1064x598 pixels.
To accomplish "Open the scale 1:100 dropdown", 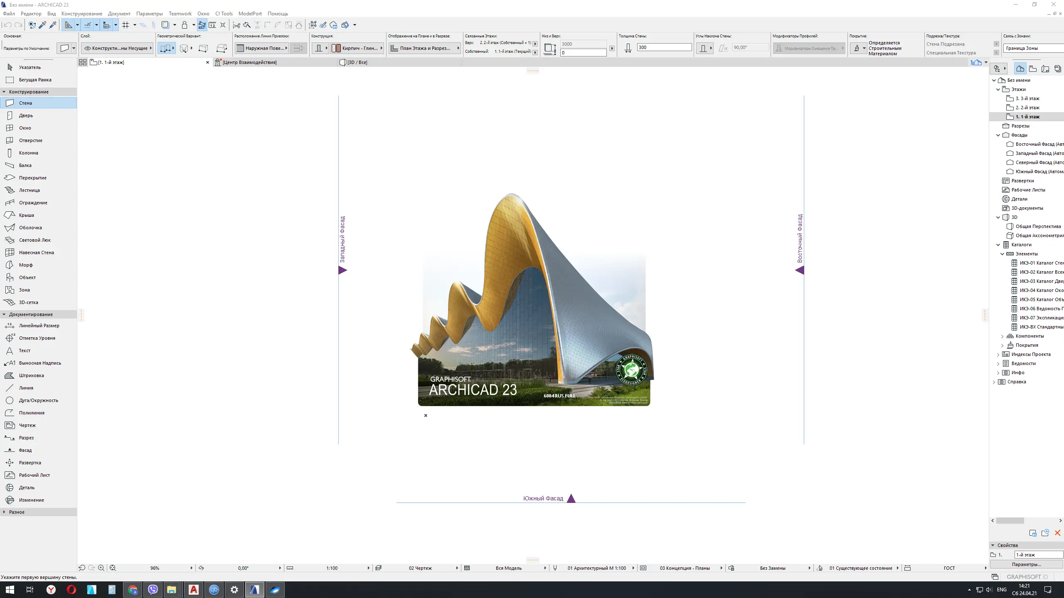I will point(332,568).
